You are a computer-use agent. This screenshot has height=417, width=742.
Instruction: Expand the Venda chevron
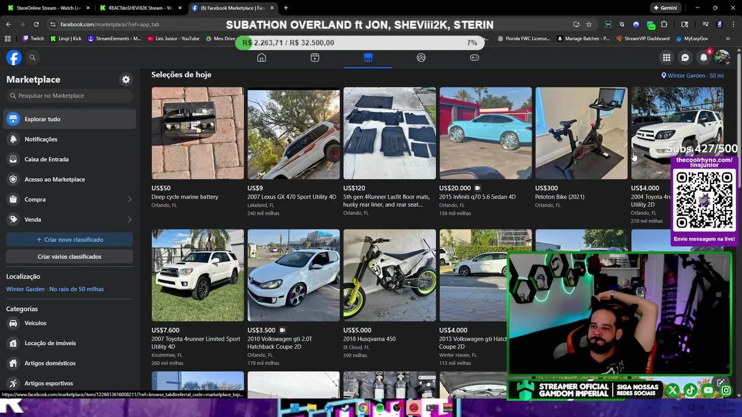pyautogui.click(x=129, y=220)
